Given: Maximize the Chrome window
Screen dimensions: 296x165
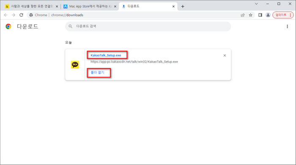Looking at the screenshot, I should (279, 4).
